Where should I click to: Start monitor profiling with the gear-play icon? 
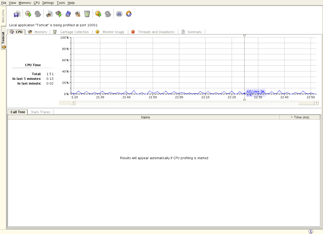(x=98, y=14)
